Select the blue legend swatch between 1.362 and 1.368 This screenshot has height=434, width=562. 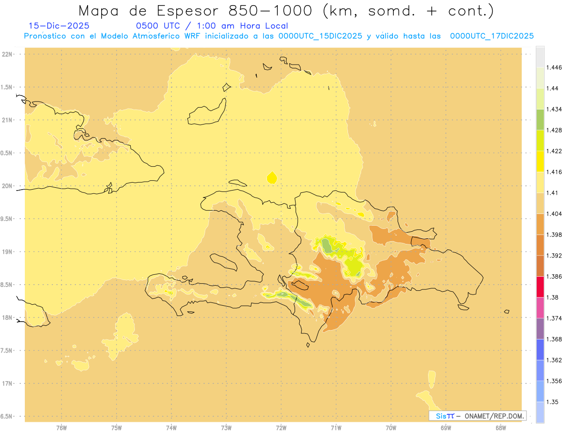coord(540,350)
